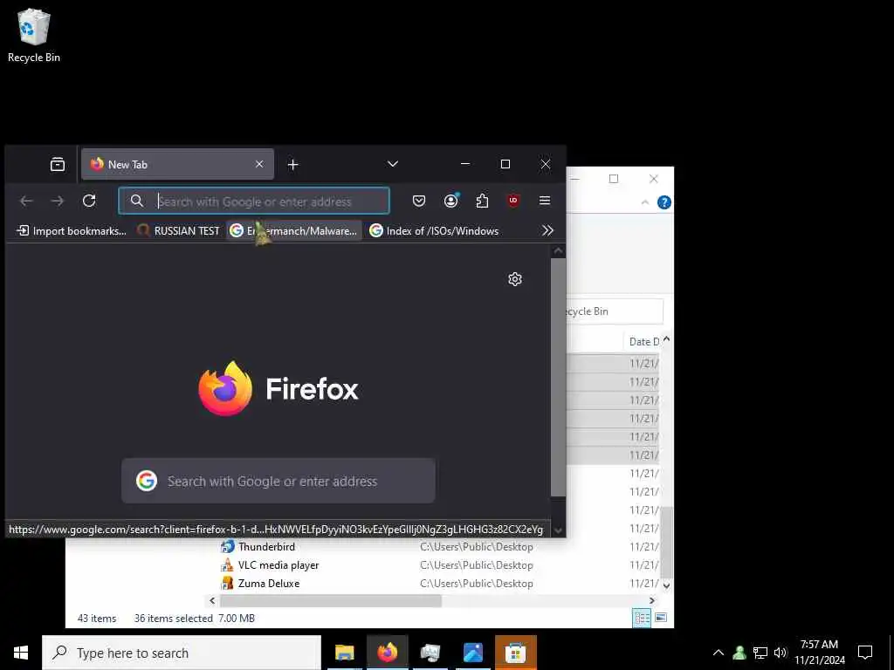Open the Microsoft Store taskbar icon

pyautogui.click(x=515, y=653)
